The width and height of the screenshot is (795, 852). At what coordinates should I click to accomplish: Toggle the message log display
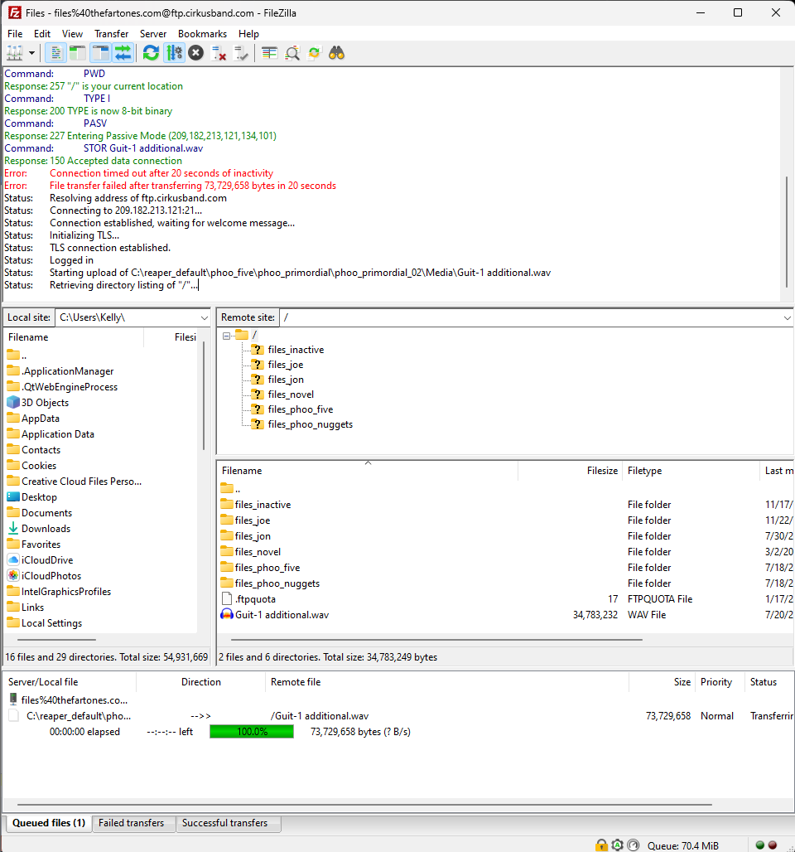[56, 53]
